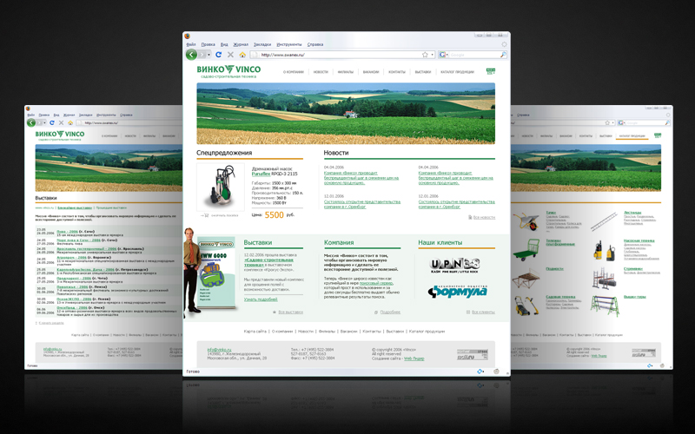Click the Stop loading X icon

click(230, 55)
